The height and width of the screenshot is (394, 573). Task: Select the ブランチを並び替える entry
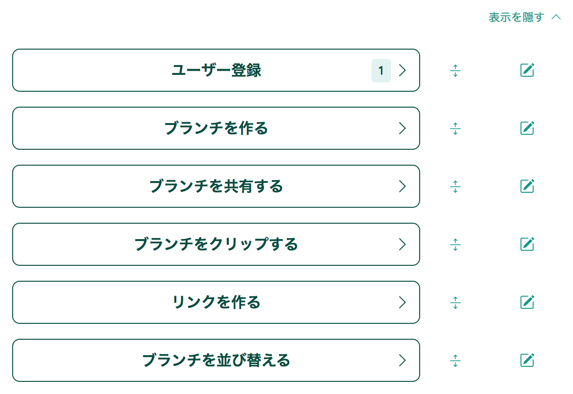[x=216, y=360]
